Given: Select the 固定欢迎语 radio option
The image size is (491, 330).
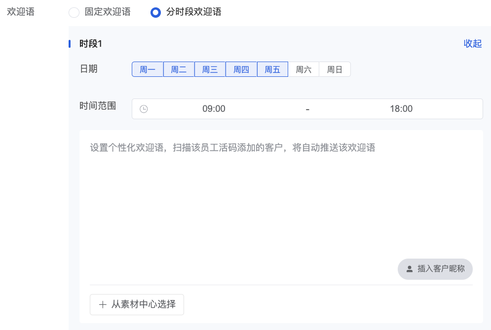Looking at the screenshot, I should 74,12.
